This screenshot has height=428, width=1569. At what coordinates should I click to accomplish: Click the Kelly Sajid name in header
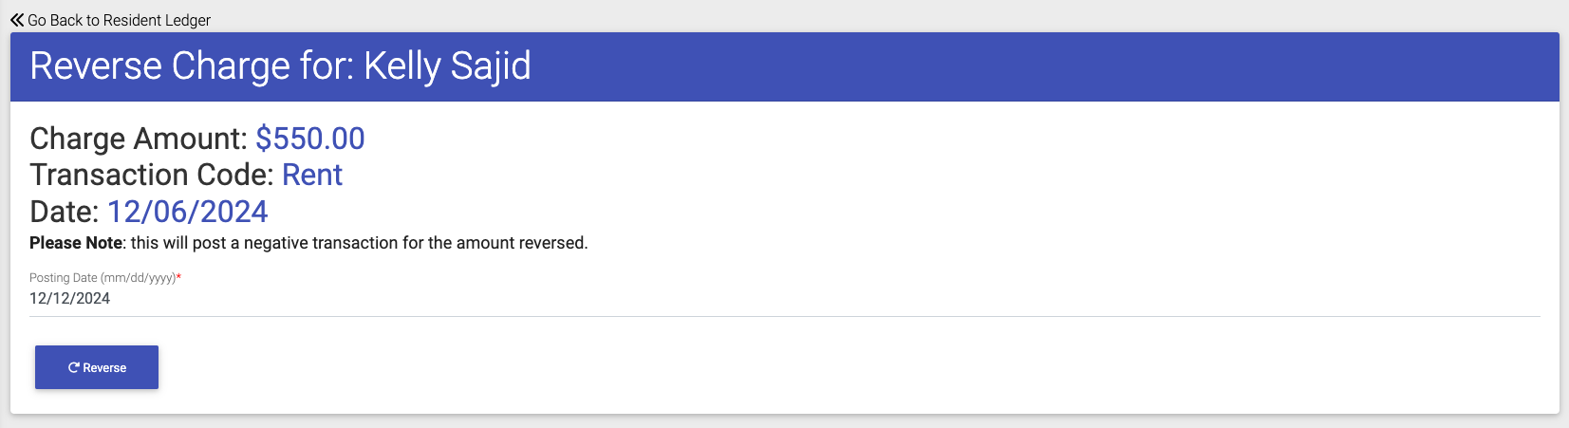[x=447, y=66]
